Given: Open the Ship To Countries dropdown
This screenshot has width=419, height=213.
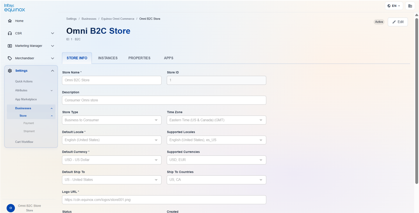Looking at the screenshot, I should point(216,180).
